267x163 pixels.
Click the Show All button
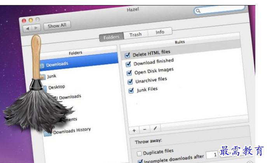pos(57,26)
